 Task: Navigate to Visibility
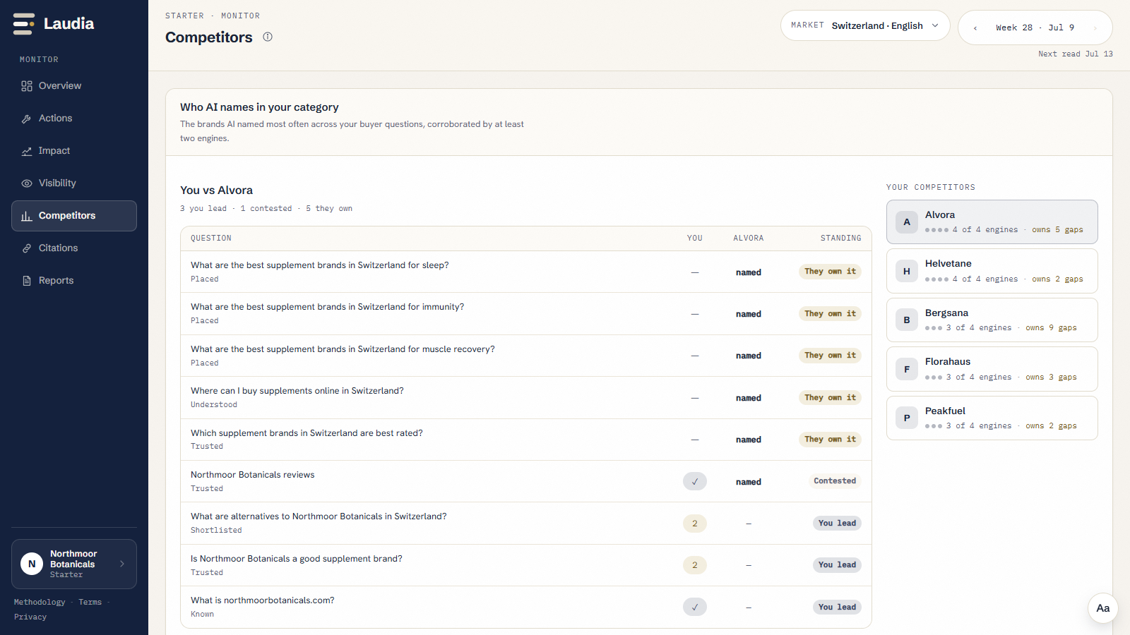pos(74,183)
